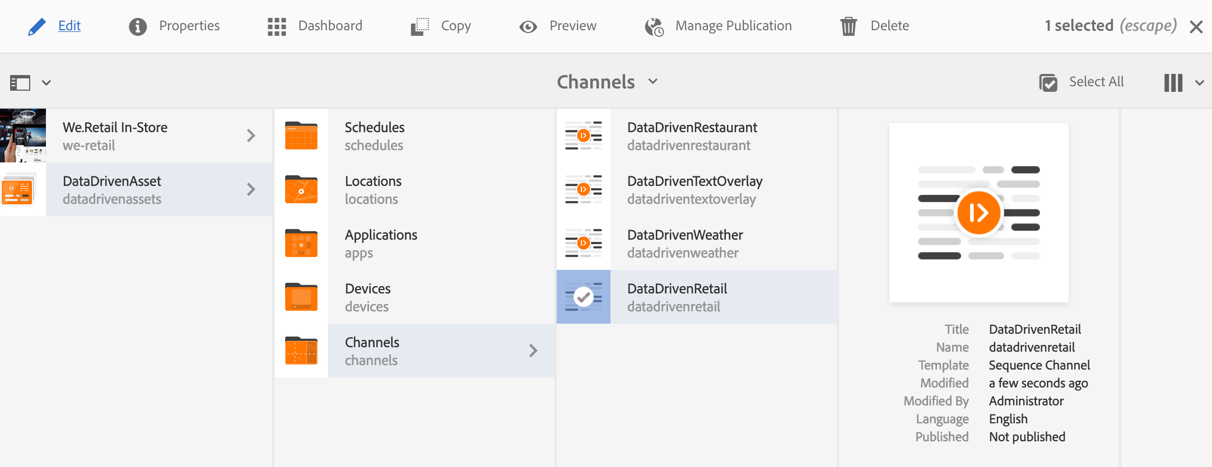Select the Locations folder item

point(373,189)
